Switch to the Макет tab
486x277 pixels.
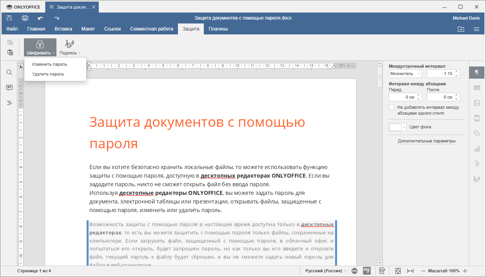88,29
